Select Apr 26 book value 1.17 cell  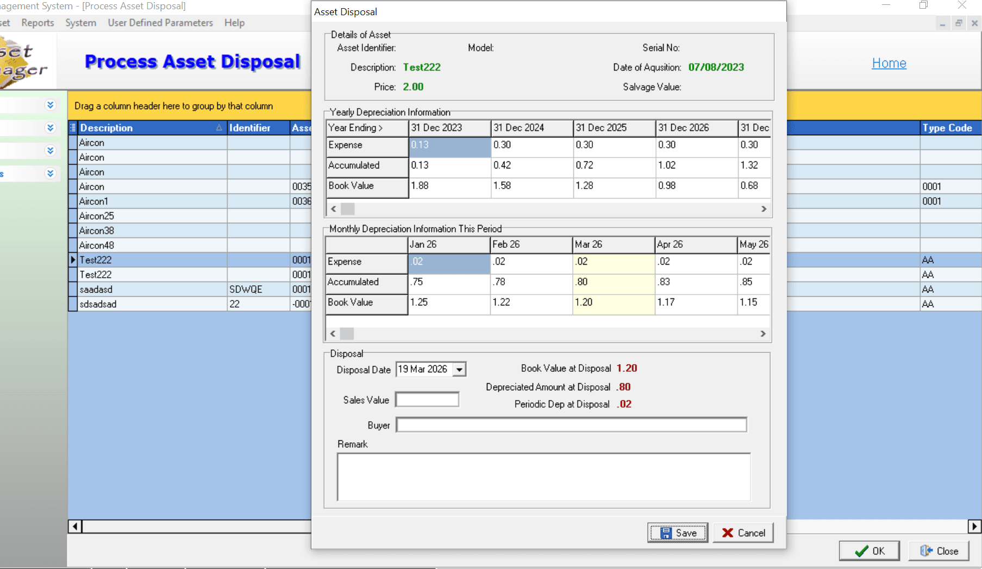696,304
